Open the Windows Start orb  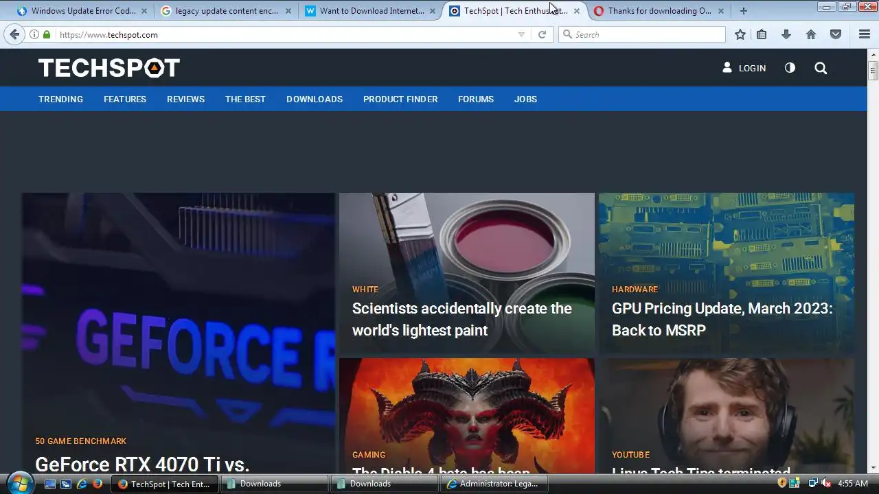(x=19, y=483)
